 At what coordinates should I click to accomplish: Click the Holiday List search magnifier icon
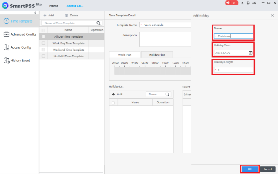167,94
